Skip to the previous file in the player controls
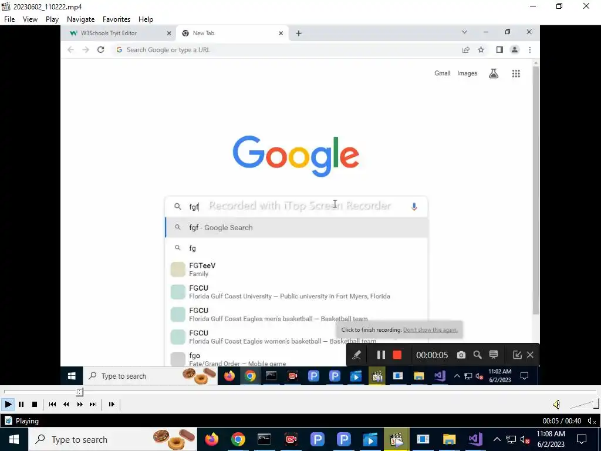Viewport: 601px width, 451px height. 52,404
